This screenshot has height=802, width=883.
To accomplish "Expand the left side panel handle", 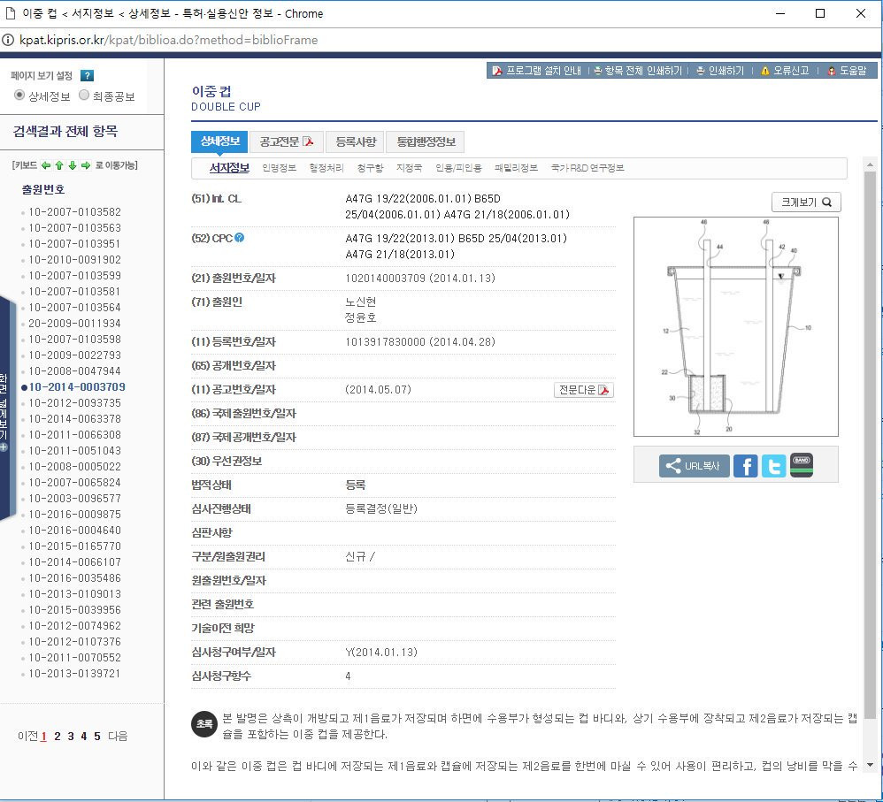I will pos(4,407).
